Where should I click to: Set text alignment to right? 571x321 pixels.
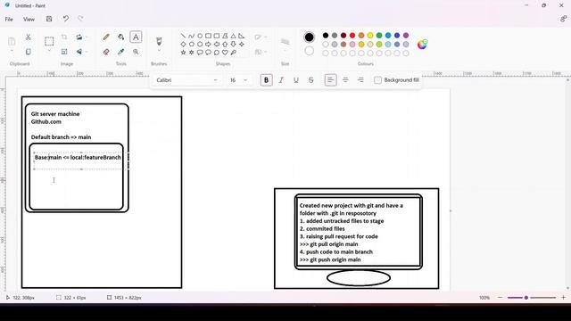pyautogui.click(x=360, y=80)
